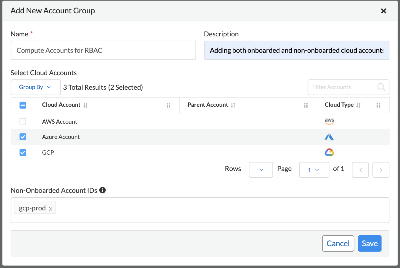Click the 'AWS Account' row text
Screen dimensions: 400x268
60,122
